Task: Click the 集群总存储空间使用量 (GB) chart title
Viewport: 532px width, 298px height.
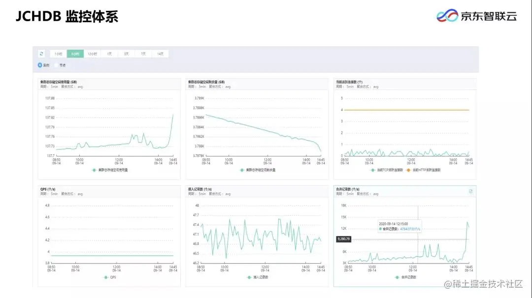Action: 58,82
